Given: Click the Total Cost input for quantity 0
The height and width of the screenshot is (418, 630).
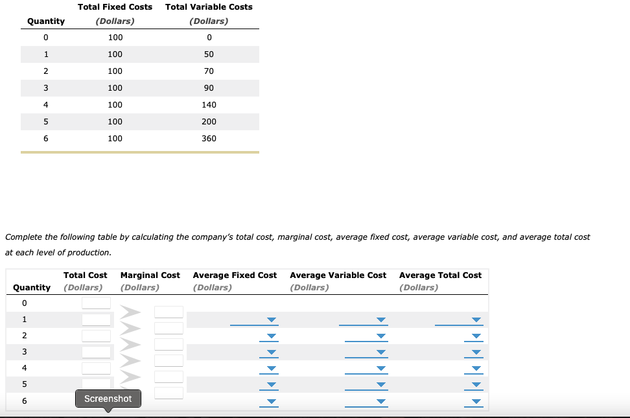Looking at the screenshot, I should (x=97, y=303).
